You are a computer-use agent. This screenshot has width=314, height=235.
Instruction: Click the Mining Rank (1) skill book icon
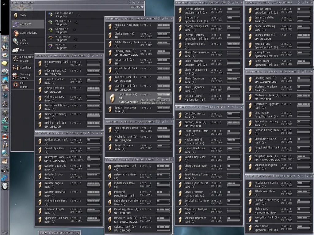pos(40,90)
